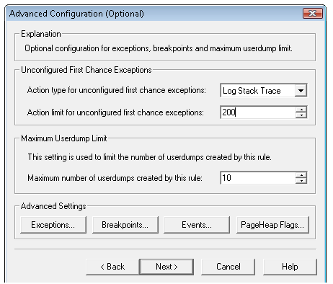This screenshot has height=284, width=333.
Task: Click the 'Action limit for unconfigured first chance exceptions' label
Action: (115, 112)
